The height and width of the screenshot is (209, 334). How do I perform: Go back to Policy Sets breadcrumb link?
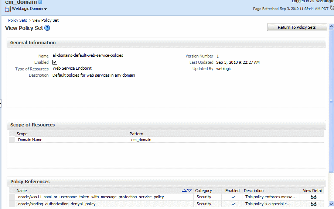coord(18,20)
